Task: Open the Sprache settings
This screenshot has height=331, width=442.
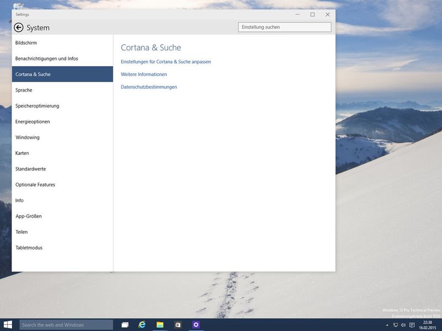Action: (x=62, y=90)
